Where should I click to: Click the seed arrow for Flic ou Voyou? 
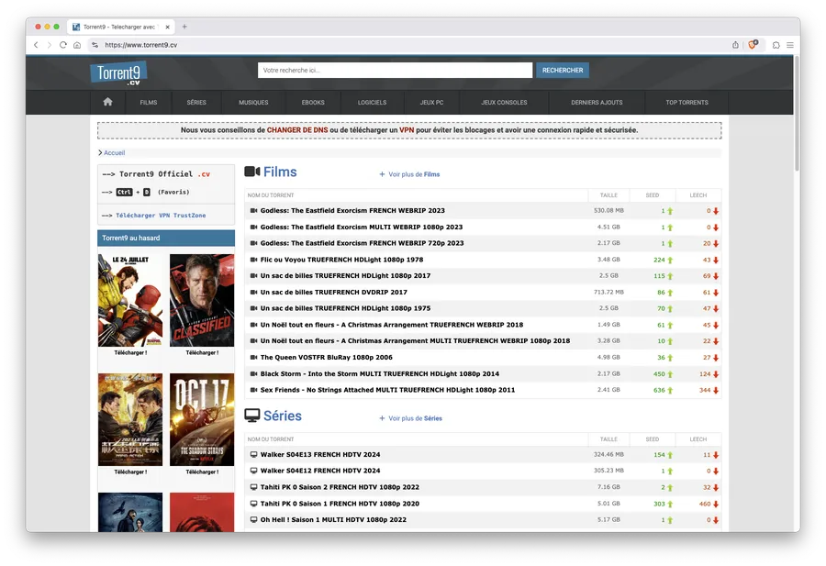point(670,261)
